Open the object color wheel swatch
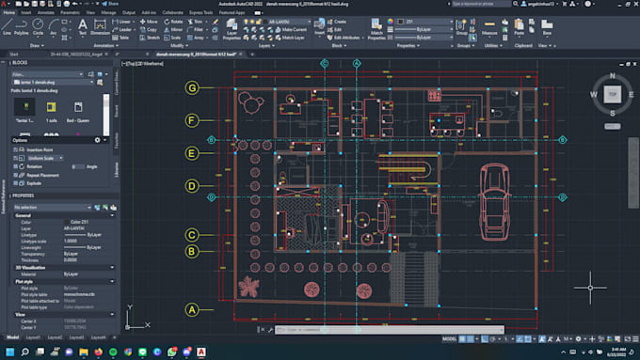Image resolution: width=640 pixels, height=360 pixels. pyautogui.click(x=391, y=22)
